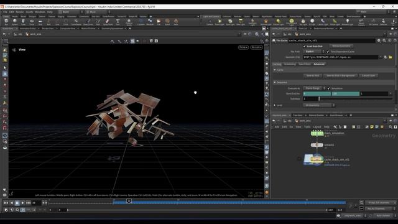Switch to the Geometry Spreadsheet pane tab

tap(112, 29)
